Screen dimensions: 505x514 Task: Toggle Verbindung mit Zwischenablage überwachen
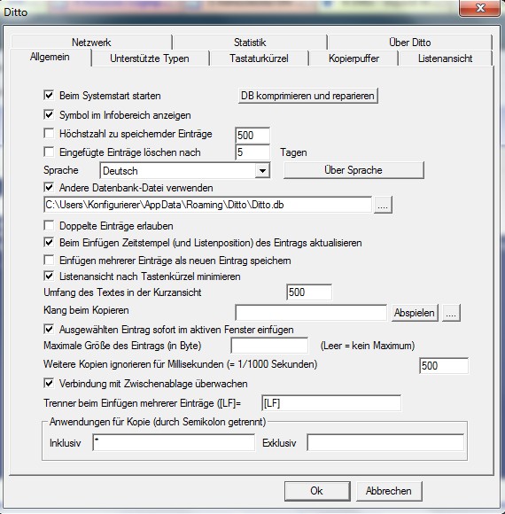[x=49, y=383]
